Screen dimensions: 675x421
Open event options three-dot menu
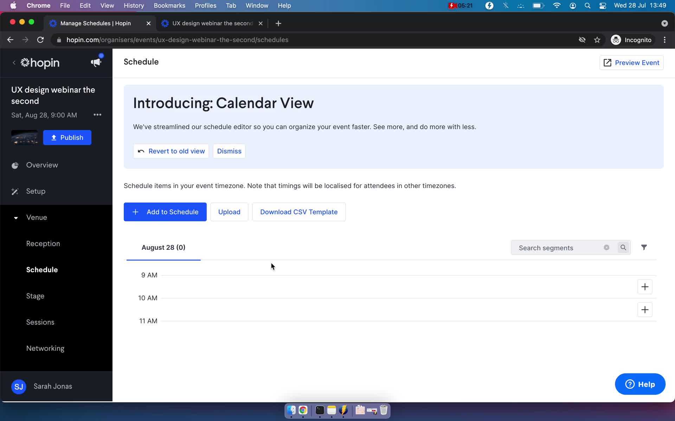97,115
